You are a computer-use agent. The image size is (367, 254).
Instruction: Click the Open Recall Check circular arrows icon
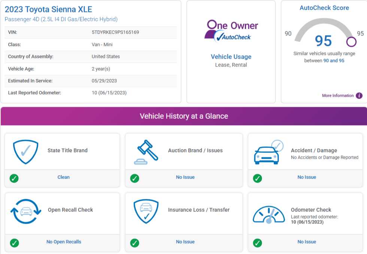click(x=25, y=211)
